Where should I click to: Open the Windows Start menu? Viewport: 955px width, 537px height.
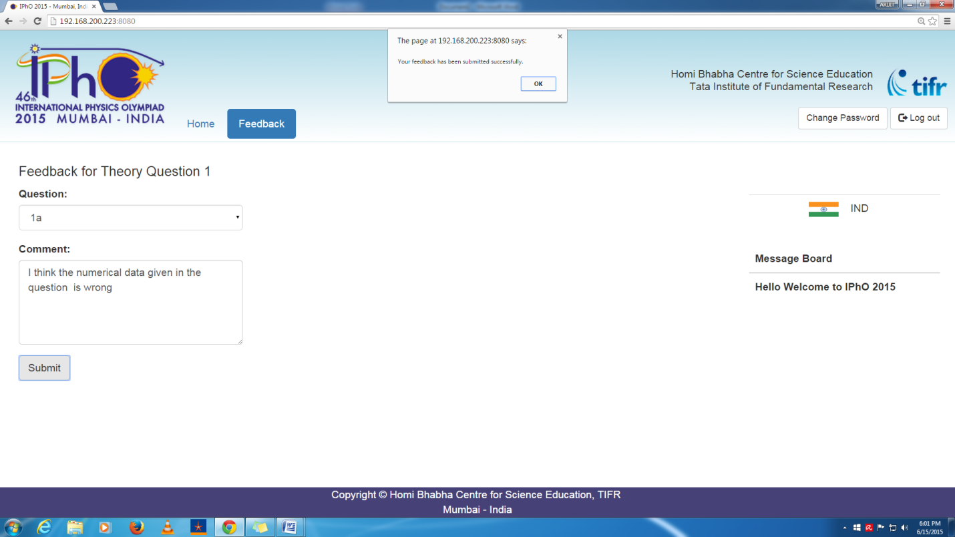[13, 527]
